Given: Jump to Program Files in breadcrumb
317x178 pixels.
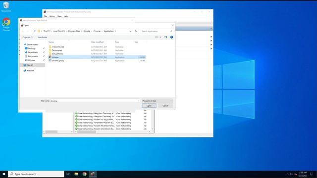Looking at the screenshot, I should tap(74, 31).
